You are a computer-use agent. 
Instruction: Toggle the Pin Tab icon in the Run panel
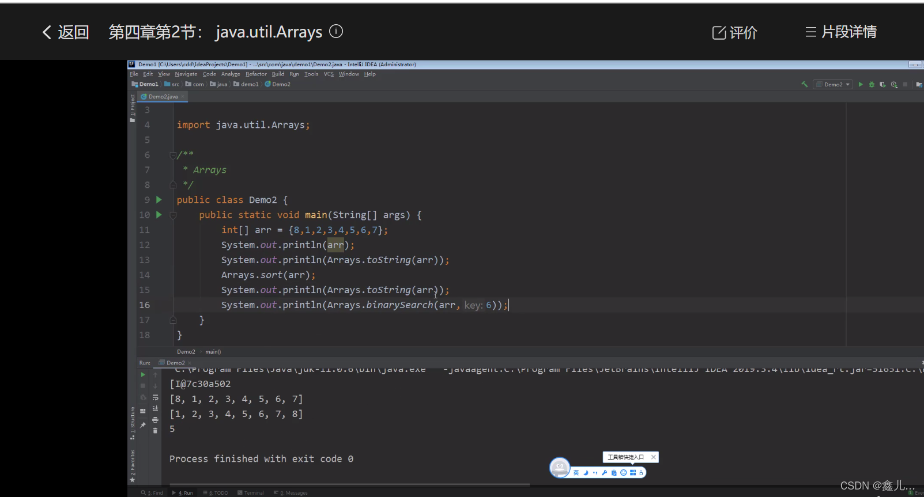143,425
